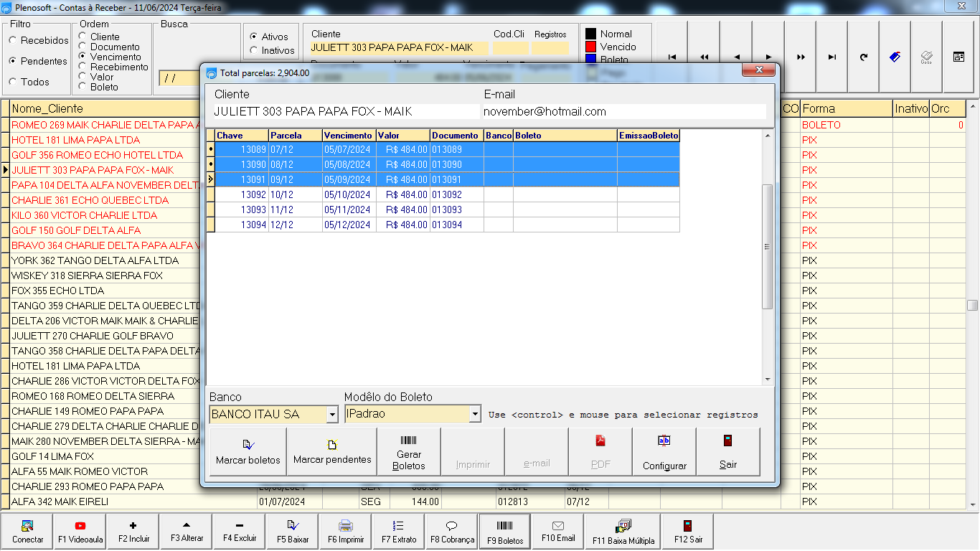Viewport: 980px width, 551px height.
Task: Open F1 Videoaula
Action: point(80,532)
